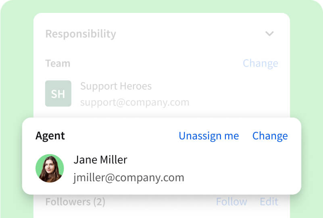Click the Responsibility section heading

pyautogui.click(x=81, y=34)
